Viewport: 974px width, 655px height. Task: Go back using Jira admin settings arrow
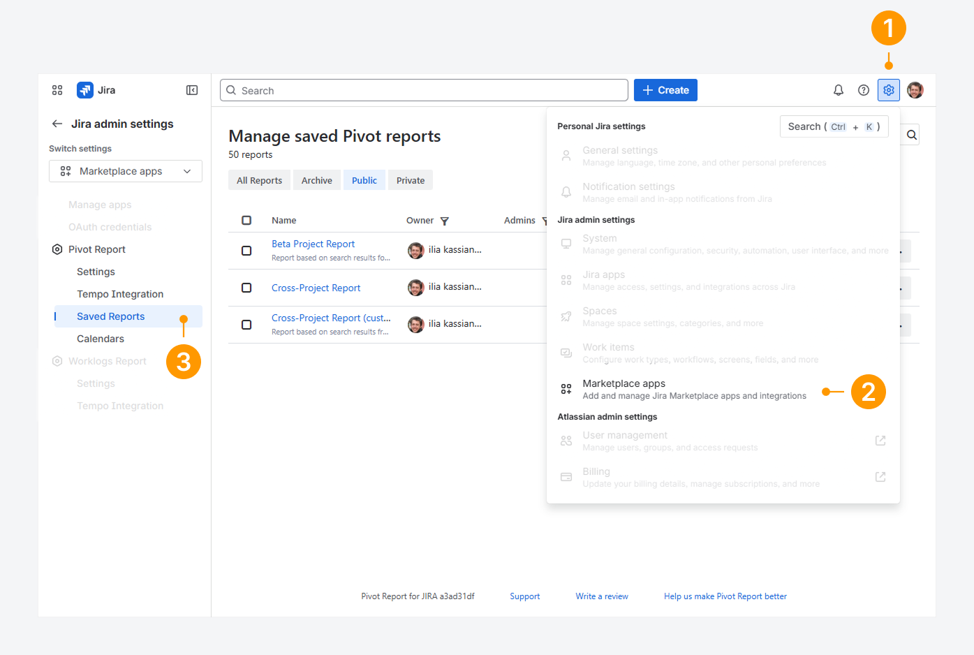(x=57, y=124)
